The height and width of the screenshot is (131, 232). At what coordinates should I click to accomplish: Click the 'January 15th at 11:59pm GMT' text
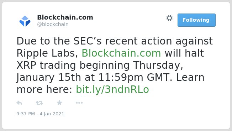click(94, 77)
